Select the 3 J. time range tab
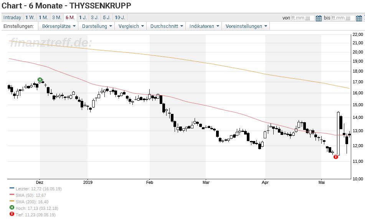 95,17
